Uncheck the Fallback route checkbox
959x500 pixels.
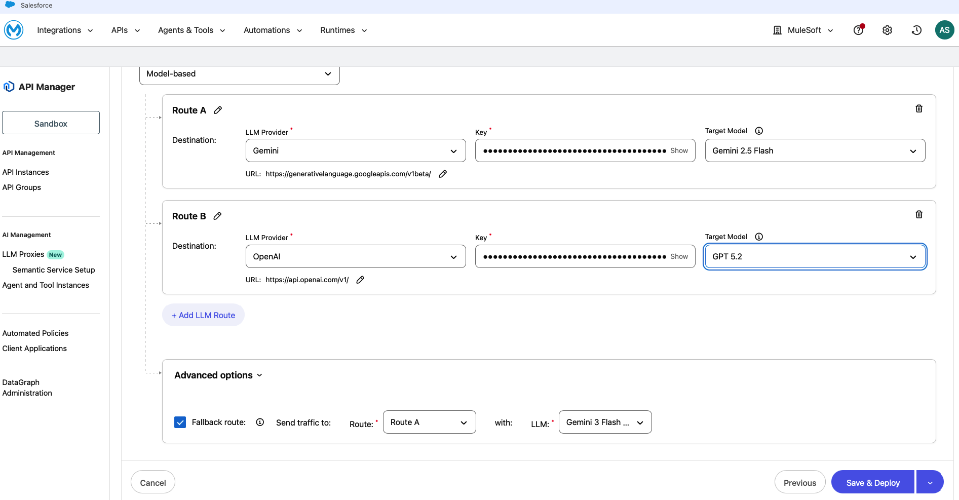(x=180, y=422)
